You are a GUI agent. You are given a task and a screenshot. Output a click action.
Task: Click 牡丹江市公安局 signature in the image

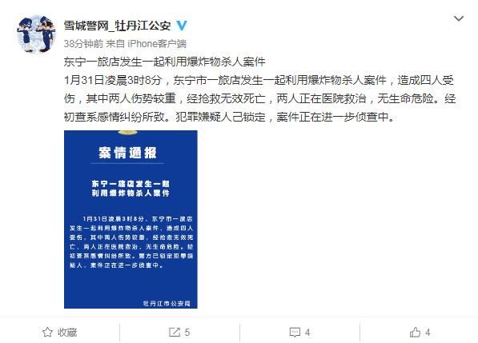[167, 304]
